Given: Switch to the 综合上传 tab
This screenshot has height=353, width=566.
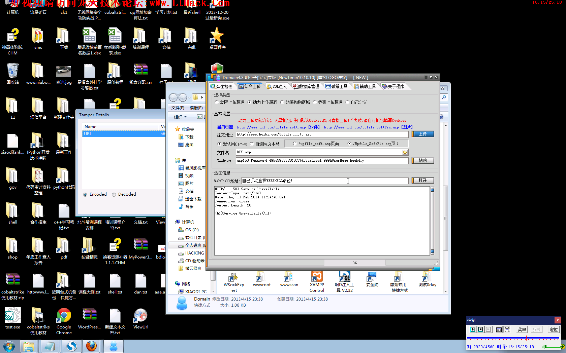Looking at the screenshot, I should (250, 86).
